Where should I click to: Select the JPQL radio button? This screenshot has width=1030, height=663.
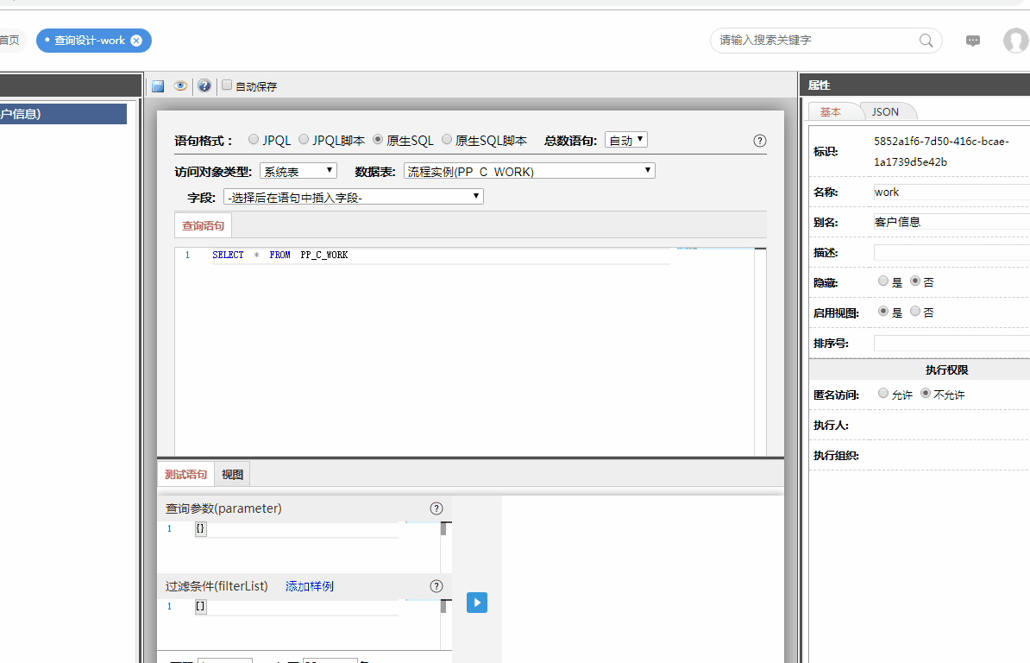point(254,140)
